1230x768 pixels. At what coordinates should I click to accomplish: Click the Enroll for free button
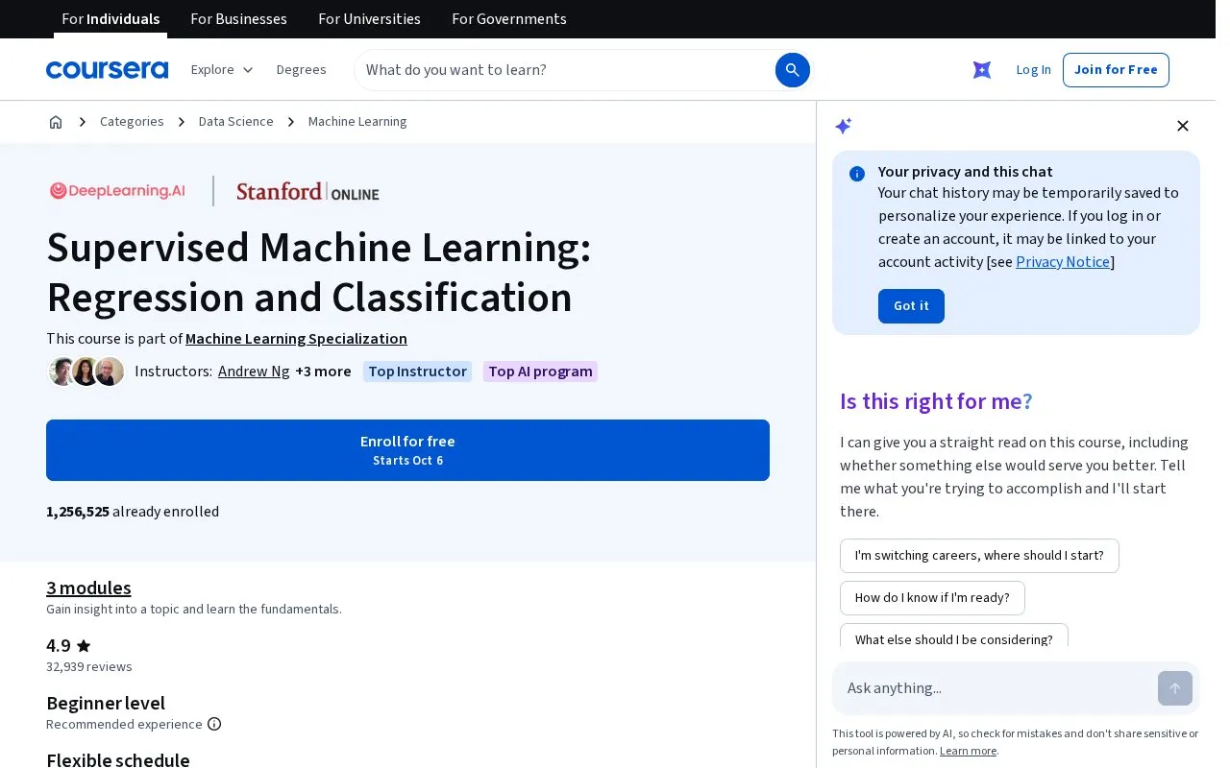[x=407, y=450]
